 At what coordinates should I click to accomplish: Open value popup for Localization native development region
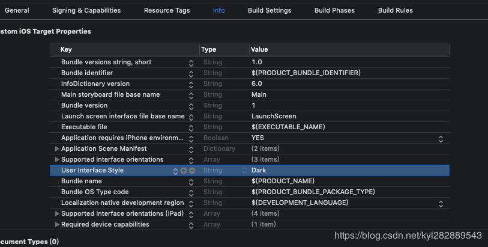pyautogui.click(x=441, y=203)
